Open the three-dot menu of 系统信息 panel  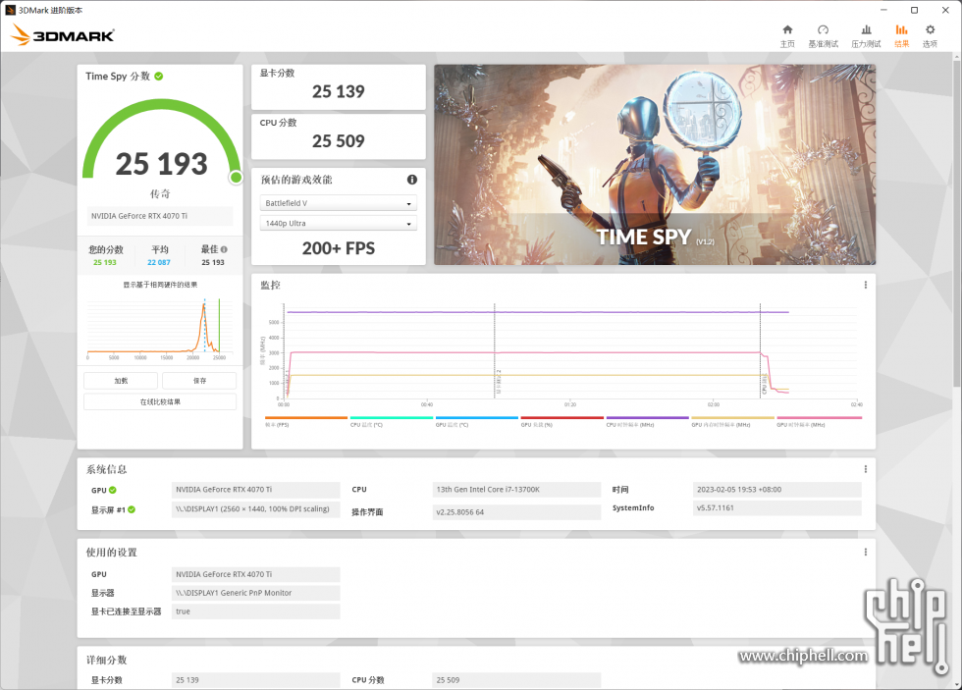pos(866,469)
